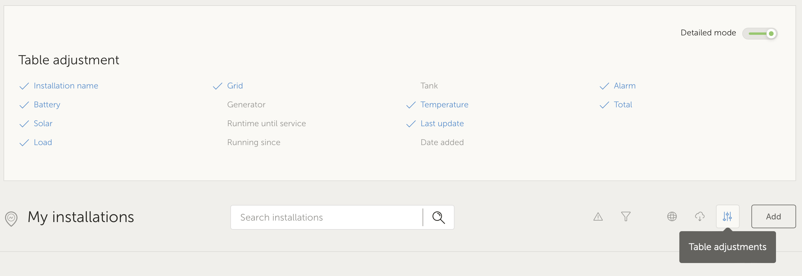802x276 pixels.
Task: Uncheck the Temperature column
Action: (x=444, y=105)
